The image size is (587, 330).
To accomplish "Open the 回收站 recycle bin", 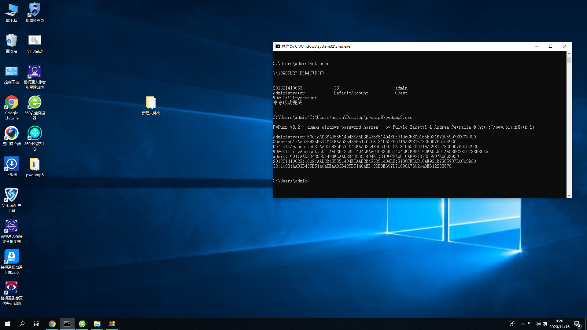I will (x=12, y=41).
